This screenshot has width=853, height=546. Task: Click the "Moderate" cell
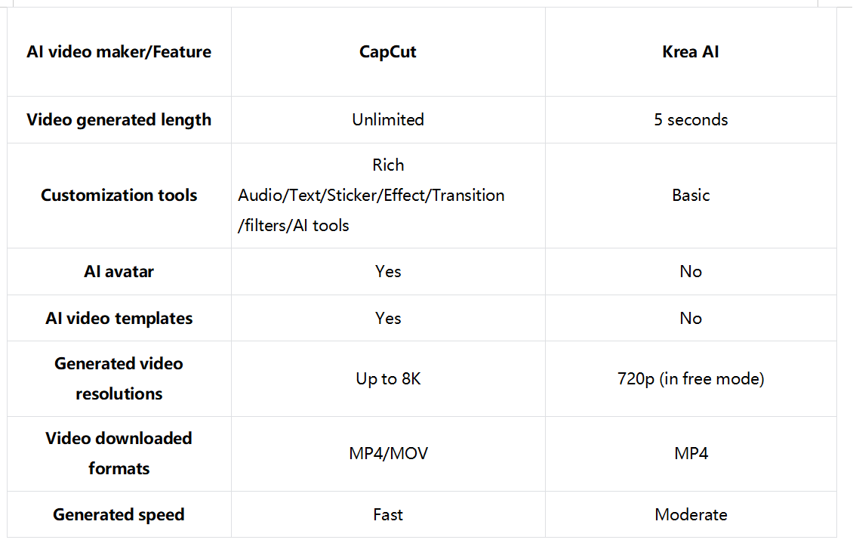(x=691, y=515)
